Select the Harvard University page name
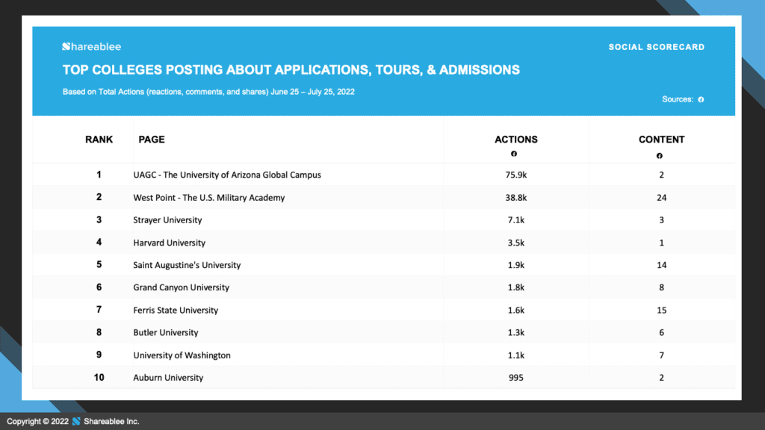The width and height of the screenshot is (765, 430). (x=170, y=243)
